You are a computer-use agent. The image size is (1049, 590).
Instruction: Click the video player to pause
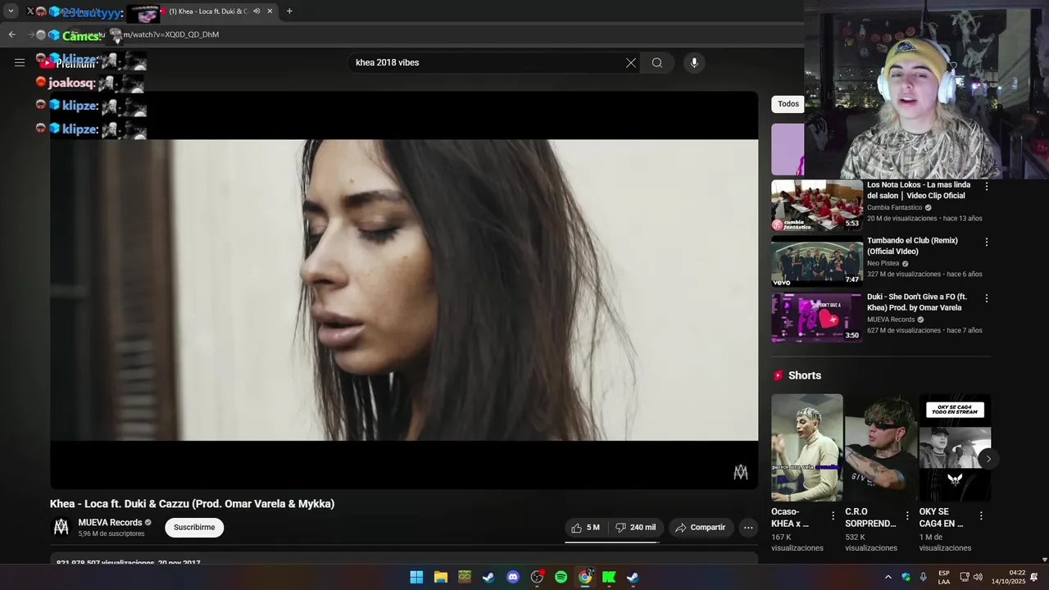(x=404, y=290)
